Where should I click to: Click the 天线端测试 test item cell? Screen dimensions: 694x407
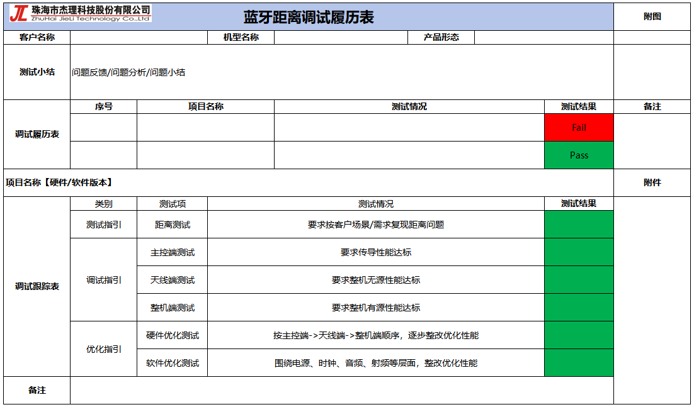pos(173,280)
